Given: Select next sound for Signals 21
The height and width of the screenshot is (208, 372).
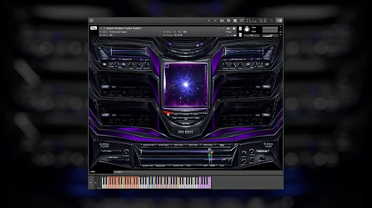Looking at the screenshot, I should (x=142, y=60).
